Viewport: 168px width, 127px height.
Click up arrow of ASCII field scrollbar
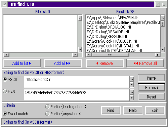(x=132, y=79)
